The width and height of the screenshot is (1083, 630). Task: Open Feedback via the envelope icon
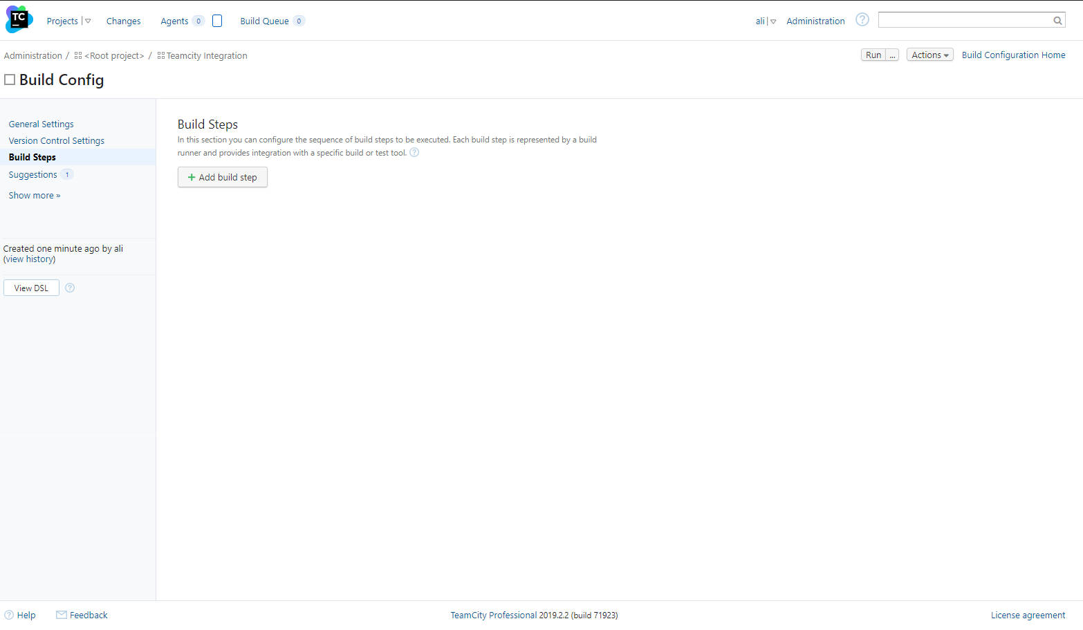(x=62, y=614)
